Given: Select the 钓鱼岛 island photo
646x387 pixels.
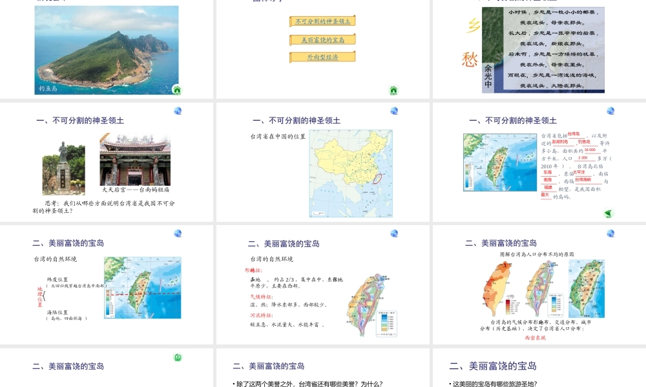Looking at the screenshot, I should (x=107, y=50).
